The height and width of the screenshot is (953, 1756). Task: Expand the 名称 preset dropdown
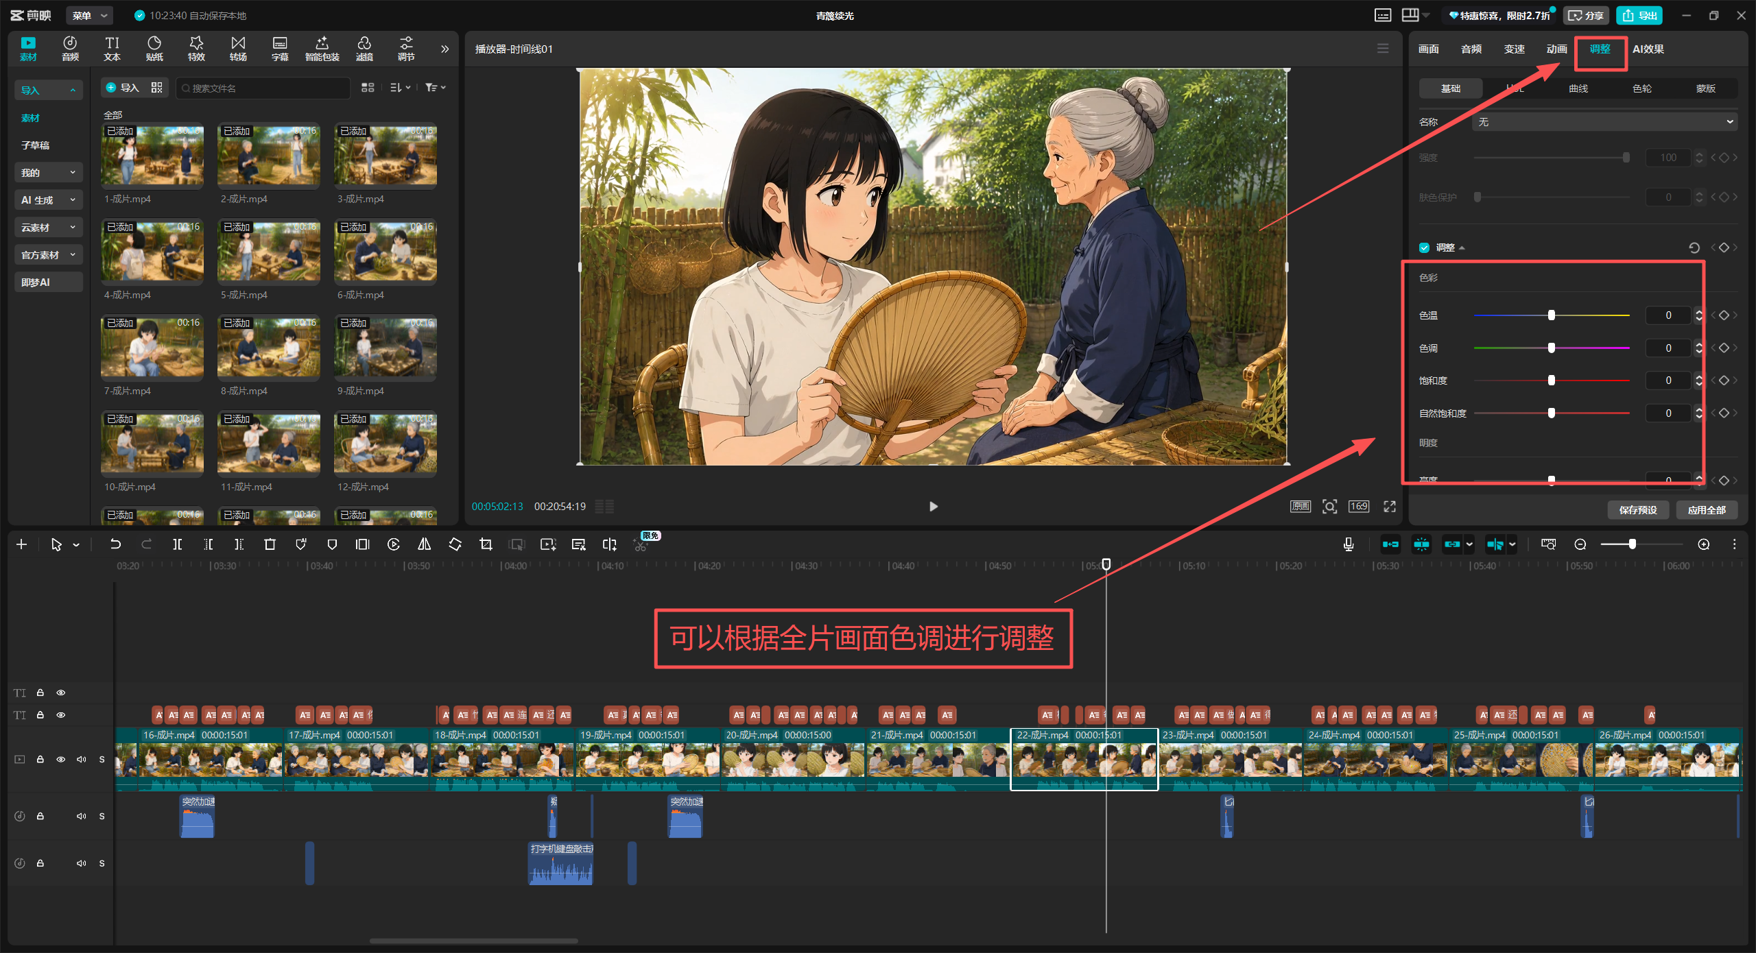tap(1605, 122)
